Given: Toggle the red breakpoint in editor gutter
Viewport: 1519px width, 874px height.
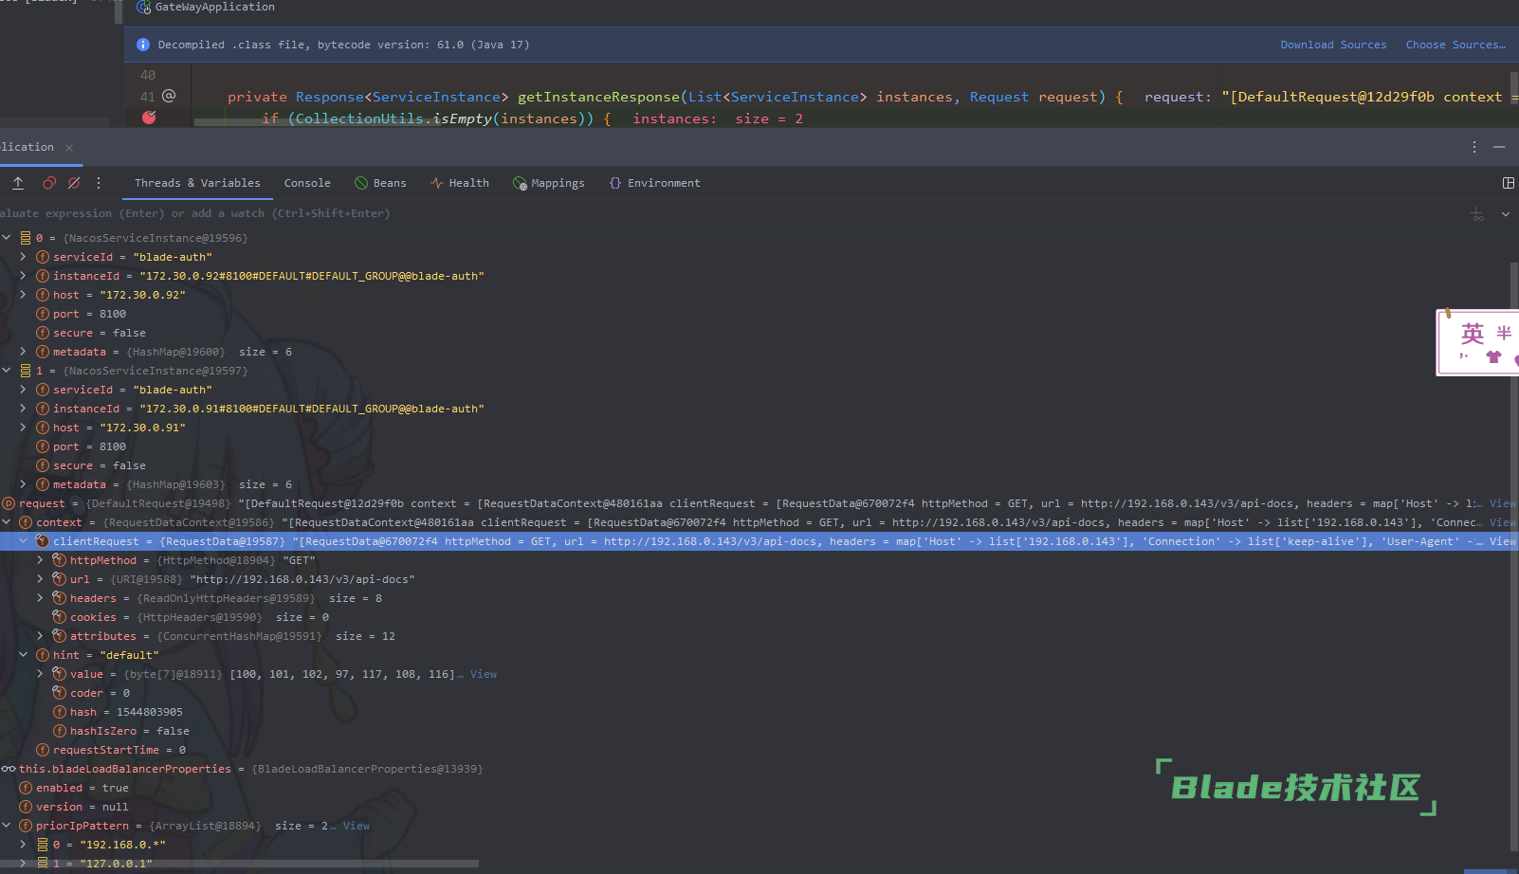Looking at the screenshot, I should tap(149, 118).
